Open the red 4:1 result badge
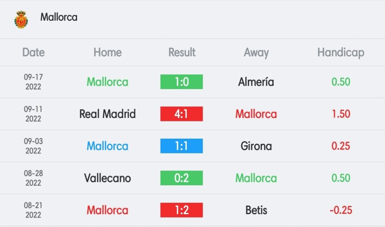This screenshot has width=385, height=227. coord(182,114)
